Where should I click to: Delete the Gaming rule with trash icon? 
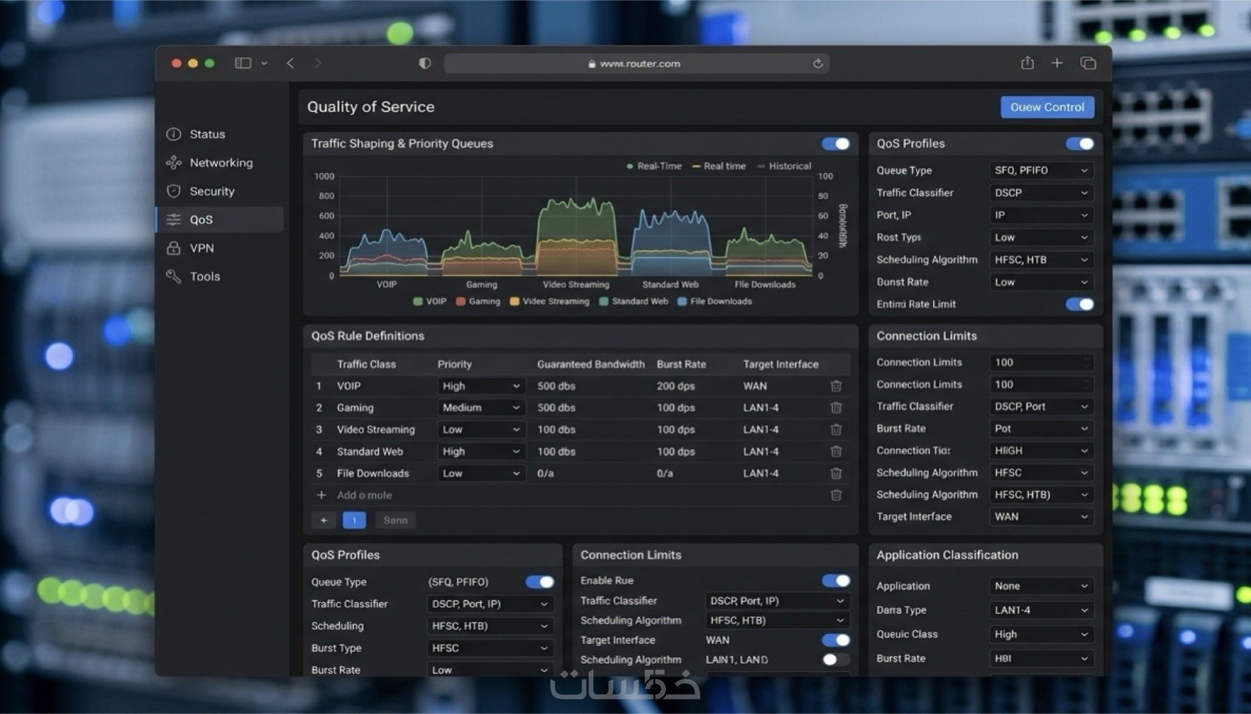pyautogui.click(x=836, y=408)
